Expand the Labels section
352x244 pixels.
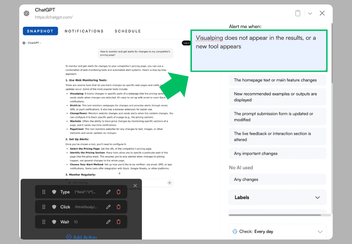[277, 197]
